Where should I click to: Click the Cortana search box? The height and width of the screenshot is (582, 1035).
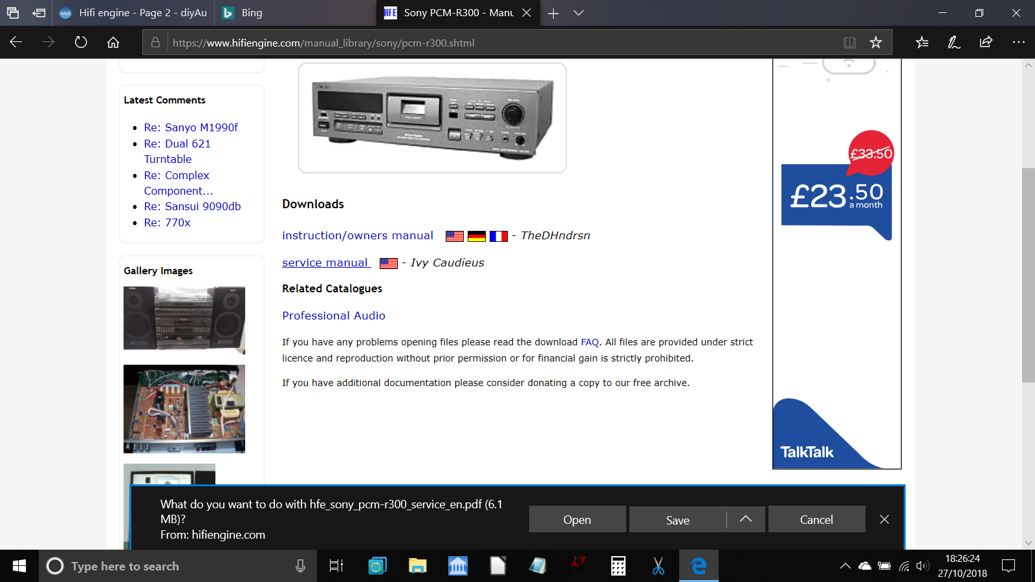coord(178,566)
